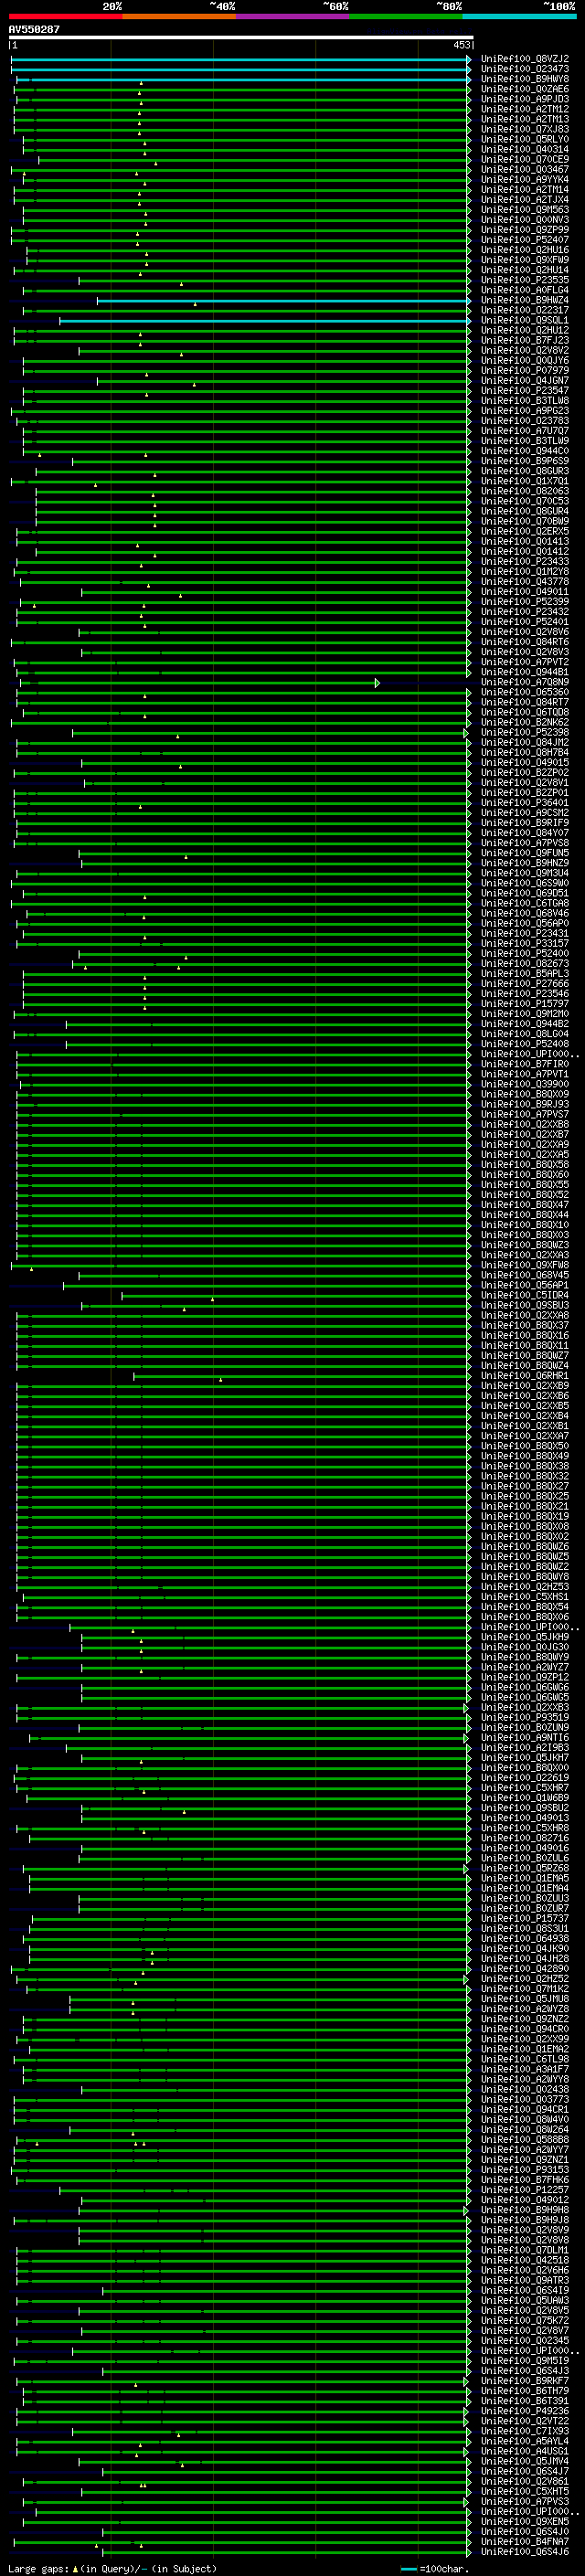
Task: Open hit UniRef100_Q6RHR1
Action: (525, 1376)
